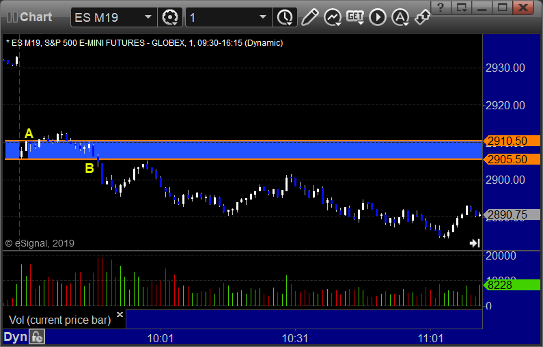Click Vol (current price bar) tab label
The image size is (543, 347).
[59, 320]
